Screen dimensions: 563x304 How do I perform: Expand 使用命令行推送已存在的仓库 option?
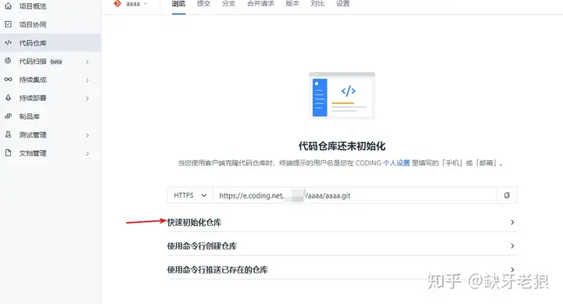[x=342, y=270]
